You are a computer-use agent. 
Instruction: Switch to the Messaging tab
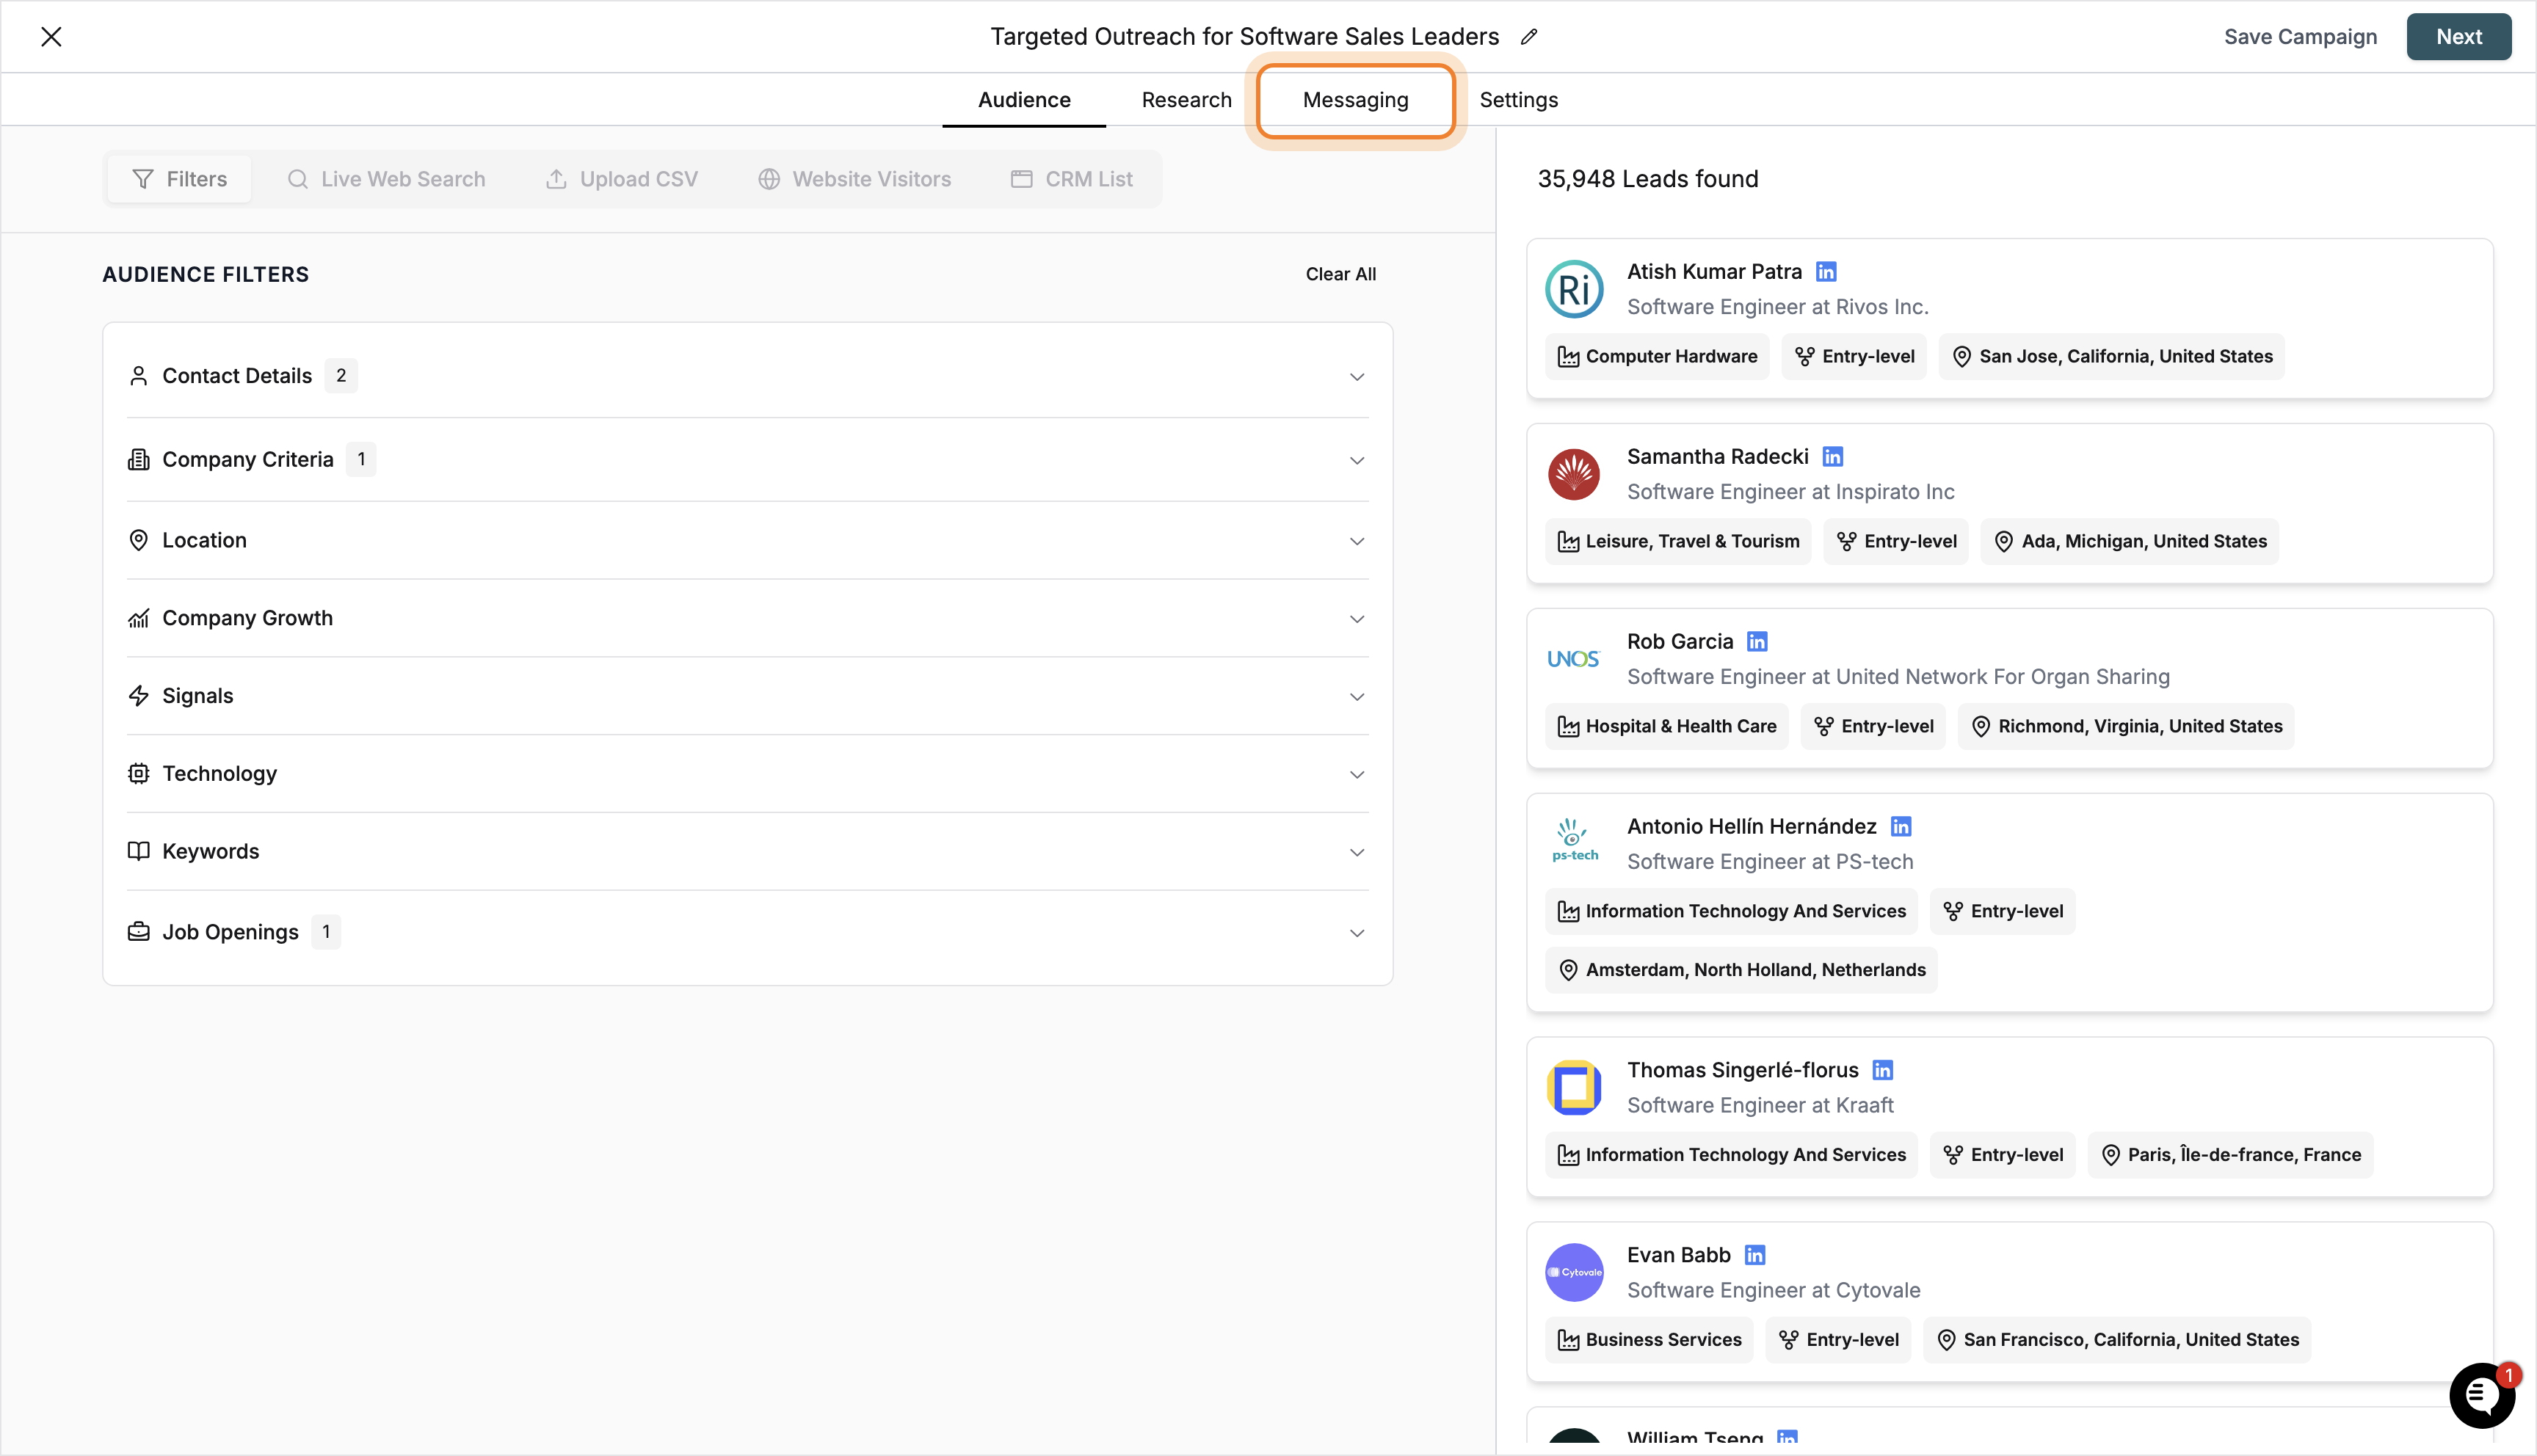[1355, 99]
